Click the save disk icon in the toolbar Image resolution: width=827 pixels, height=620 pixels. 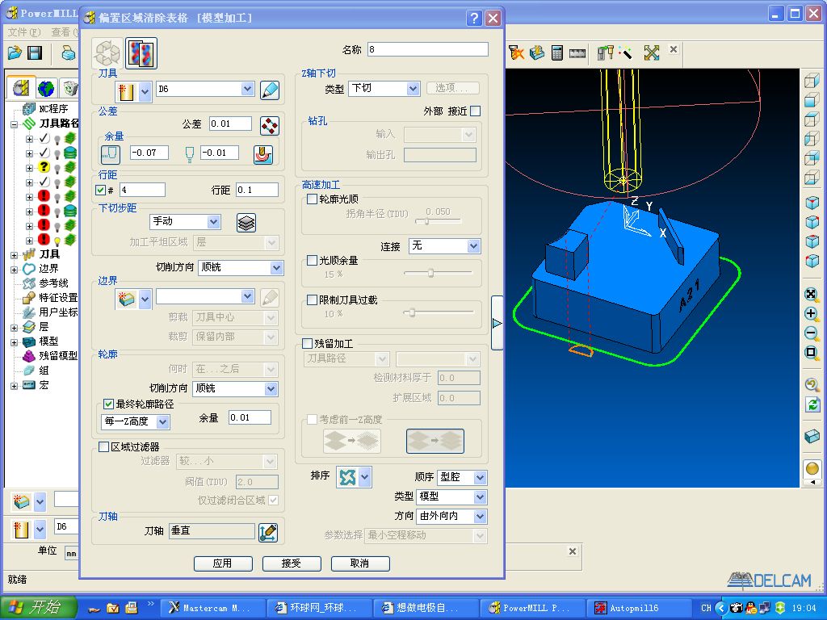tap(35, 53)
